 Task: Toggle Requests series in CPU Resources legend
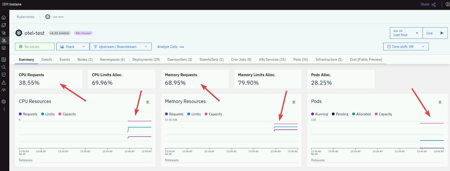pyautogui.click(x=28, y=114)
